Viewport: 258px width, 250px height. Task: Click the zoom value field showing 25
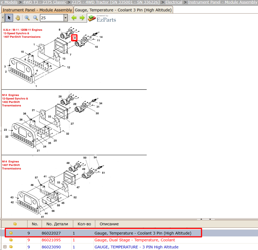point(52,18)
